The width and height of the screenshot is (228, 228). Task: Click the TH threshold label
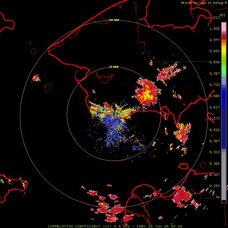coord(218,197)
